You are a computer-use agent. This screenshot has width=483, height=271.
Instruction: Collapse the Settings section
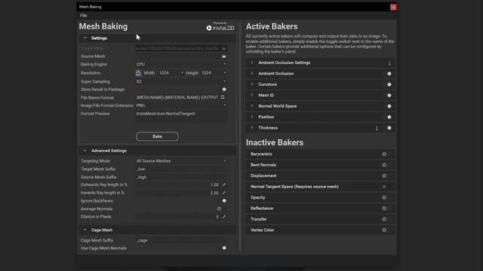pyautogui.click(x=85, y=38)
